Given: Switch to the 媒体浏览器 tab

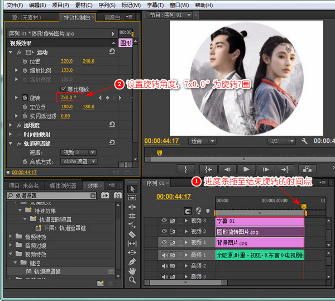Looking at the screenshot, I should [x=63, y=186].
